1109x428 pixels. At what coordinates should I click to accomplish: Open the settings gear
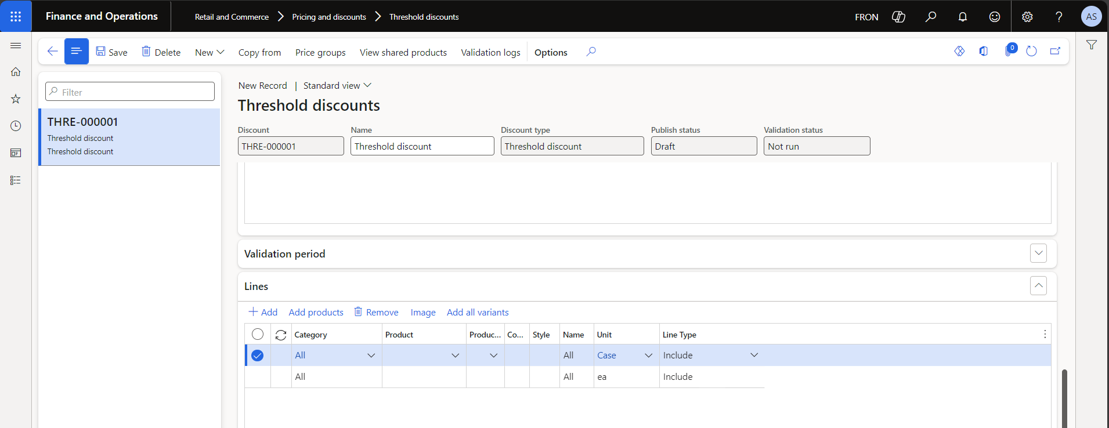click(1027, 17)
